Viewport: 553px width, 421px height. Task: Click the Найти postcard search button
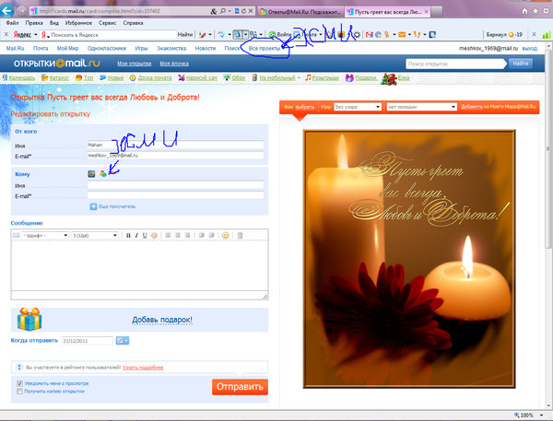(521, 64)
